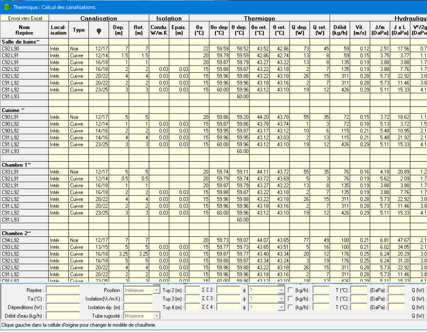Select the Salle de bains section header row

coord(24,40)
